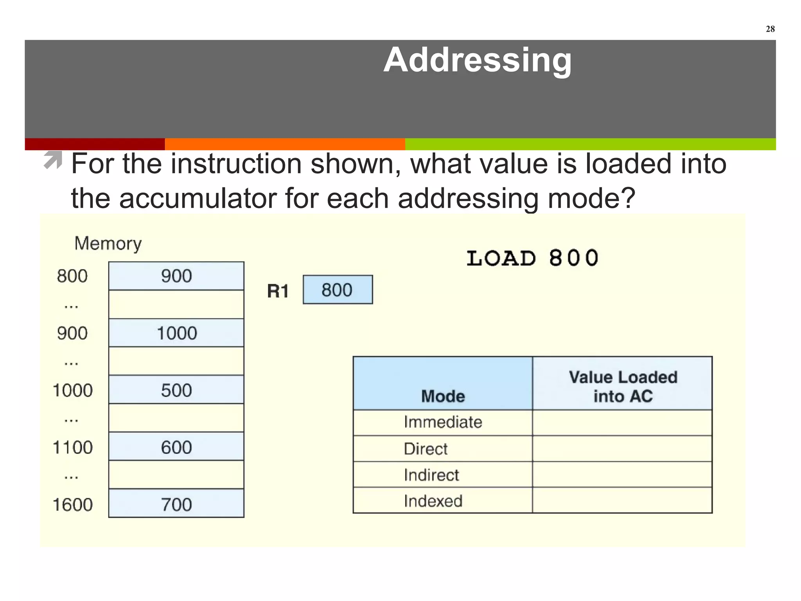The image size is (801, 601).
Task: Select the 'Immediate' mode row label
Action: (443, 422)
